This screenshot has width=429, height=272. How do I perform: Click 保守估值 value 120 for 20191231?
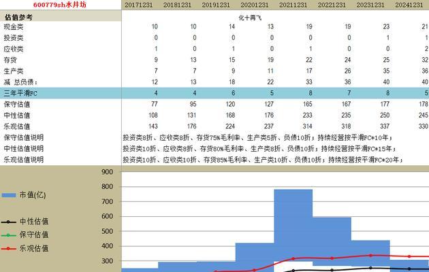pos(230,104)
